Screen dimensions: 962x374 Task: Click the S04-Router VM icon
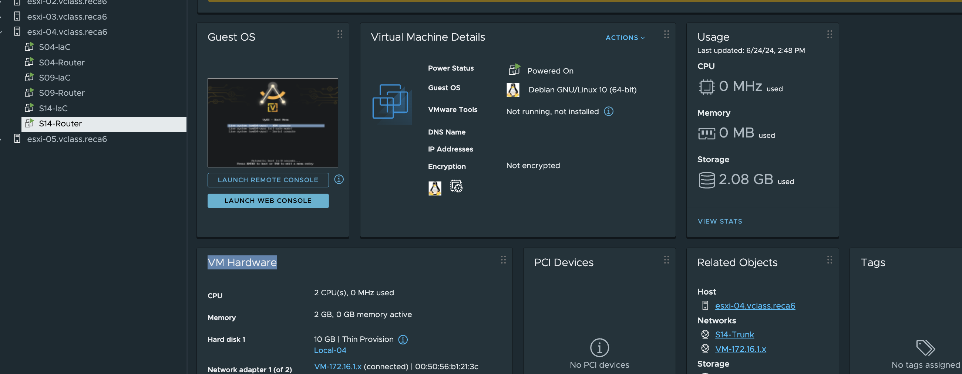(x=29, y=62)
